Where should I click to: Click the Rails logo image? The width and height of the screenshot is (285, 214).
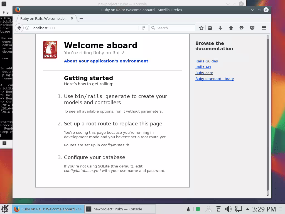coord(50,50)
